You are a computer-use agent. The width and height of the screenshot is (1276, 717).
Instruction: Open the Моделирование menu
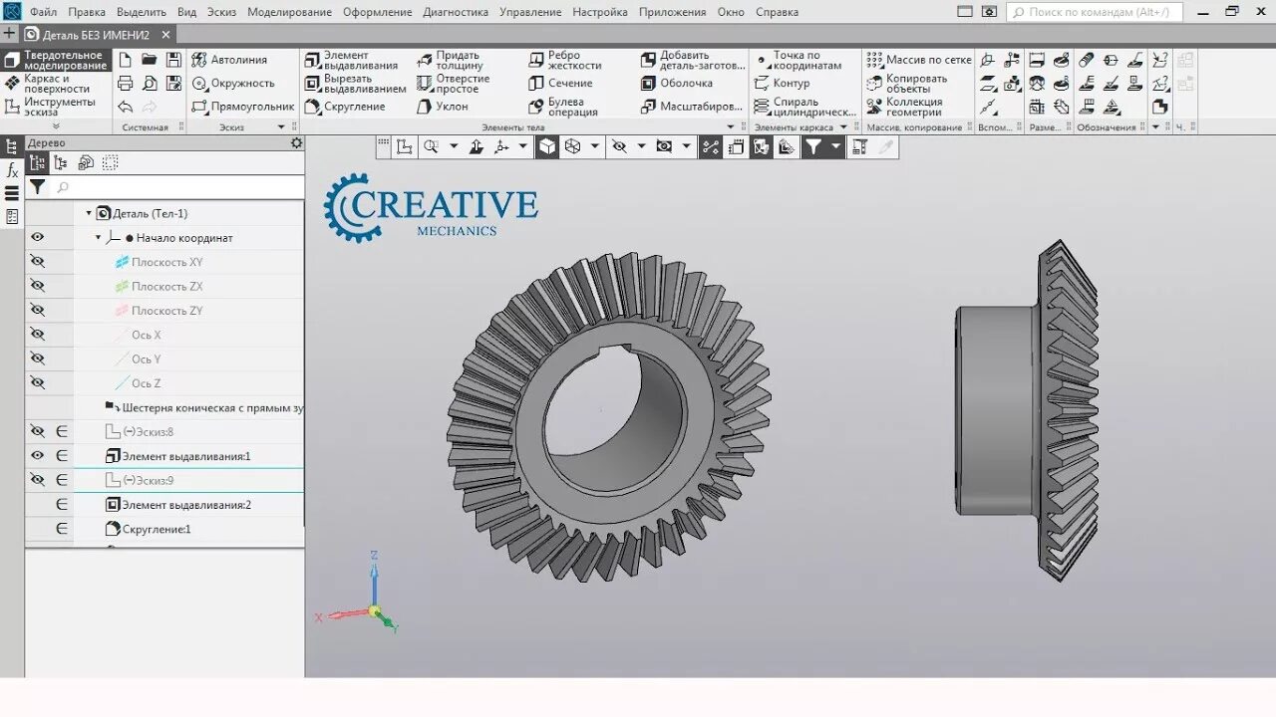pos(289,12)
